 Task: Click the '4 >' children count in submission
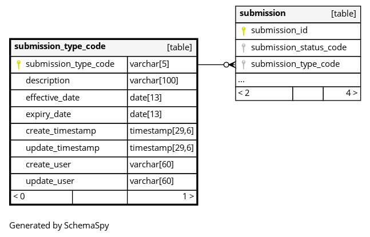click(x=351, y=93)
